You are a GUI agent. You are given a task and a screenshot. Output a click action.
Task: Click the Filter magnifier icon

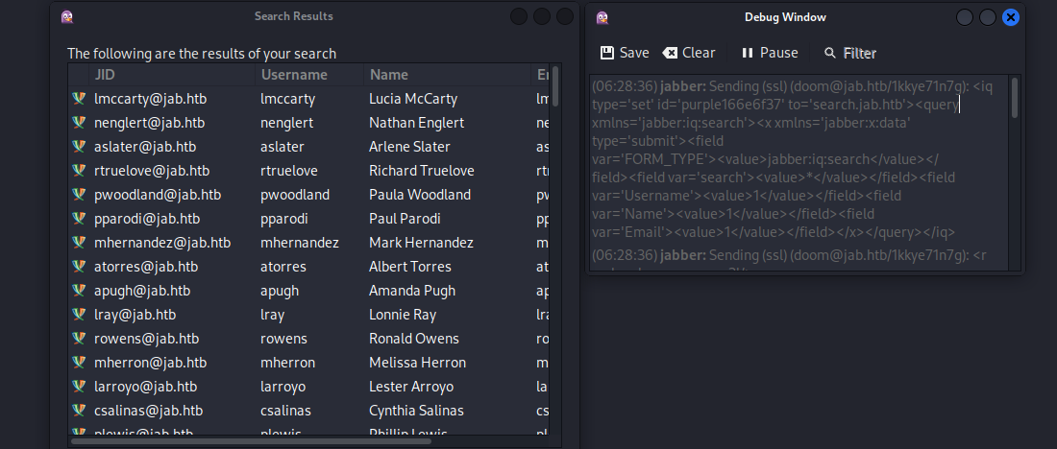click(x=830, y=54)
